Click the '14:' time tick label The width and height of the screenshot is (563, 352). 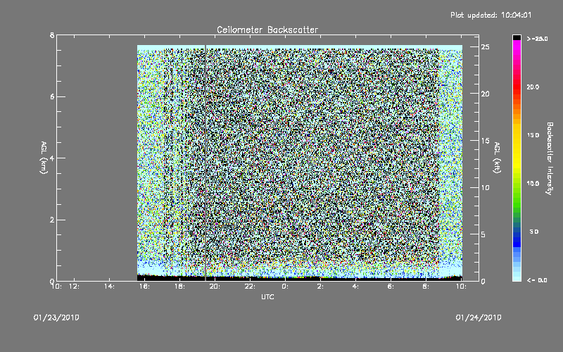pyautogui.click(x=109, y=287)
